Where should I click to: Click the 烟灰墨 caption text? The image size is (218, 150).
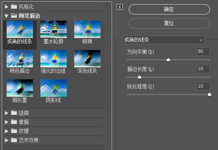point(19,100)
